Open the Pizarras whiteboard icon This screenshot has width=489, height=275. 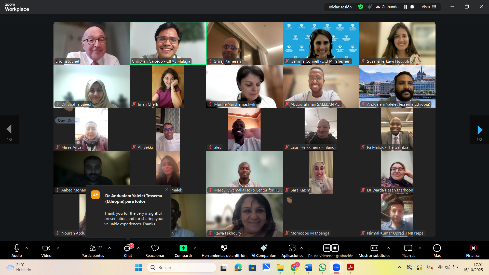408,248
